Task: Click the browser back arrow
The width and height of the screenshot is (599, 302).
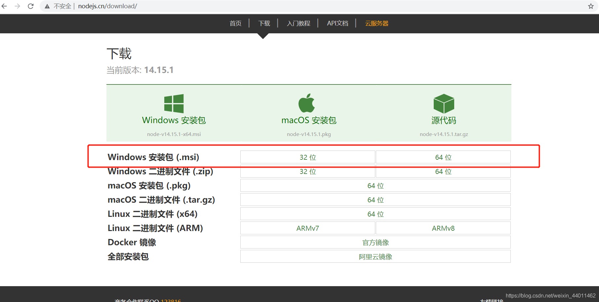Action: click(4, 6)
